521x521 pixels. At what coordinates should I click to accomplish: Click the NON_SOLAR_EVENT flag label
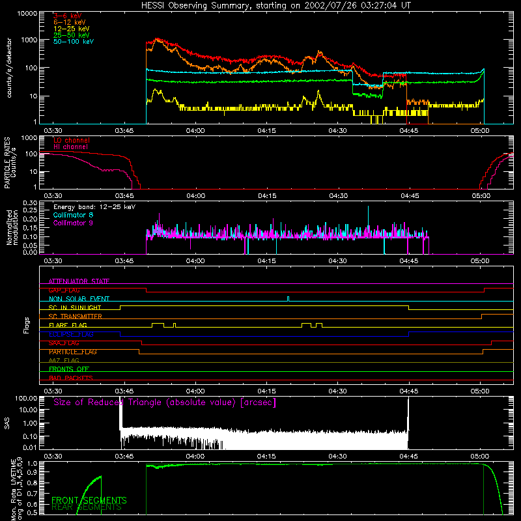coord(79,299)
